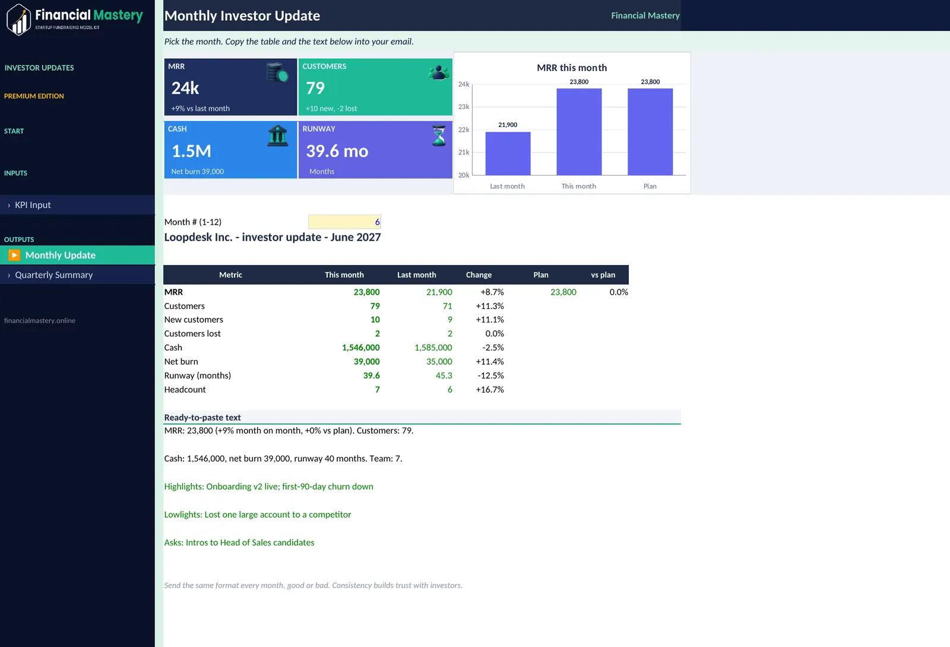Screen dimensions: 950x647
Task: Click the 'MRR this month' chart title
Action: [x=572, y=68]
